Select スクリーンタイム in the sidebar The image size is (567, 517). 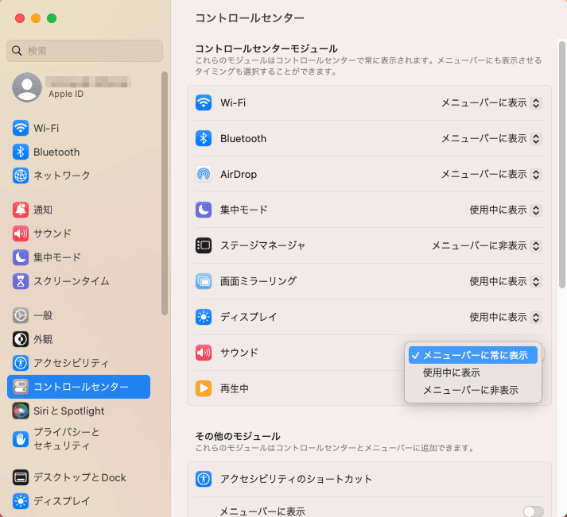[x=79, y=281]
